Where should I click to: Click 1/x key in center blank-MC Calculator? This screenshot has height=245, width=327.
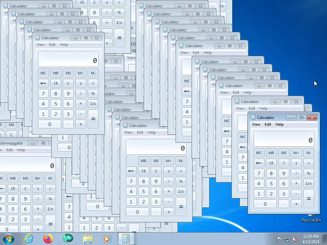181,191
